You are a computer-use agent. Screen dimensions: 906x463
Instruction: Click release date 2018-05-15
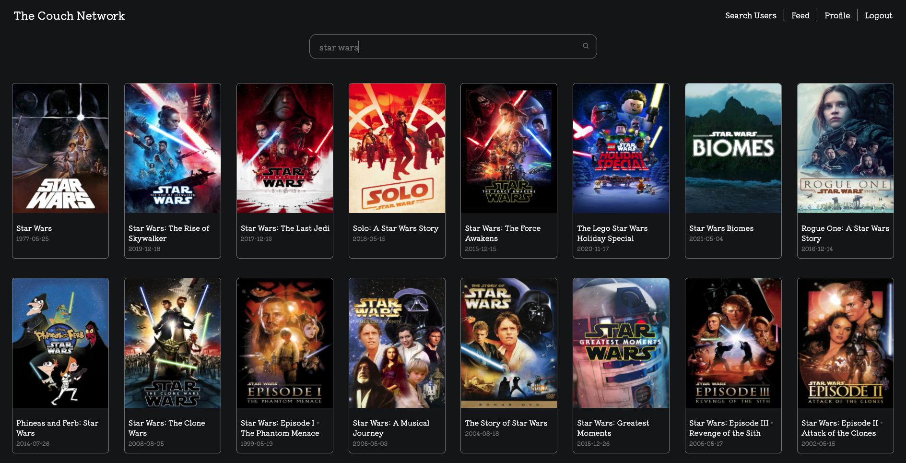click(x=369, y=238)
